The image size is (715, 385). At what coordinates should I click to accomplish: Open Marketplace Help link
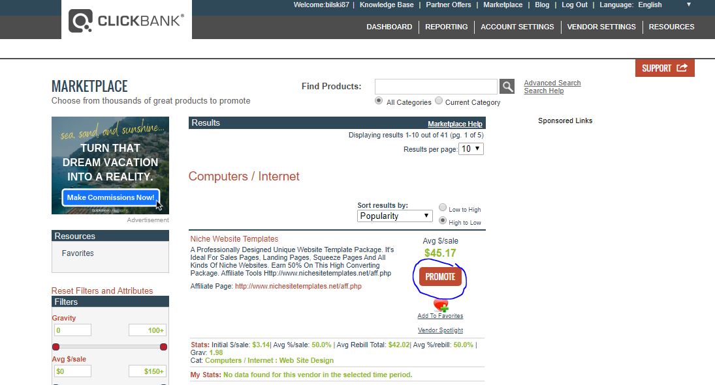click(x=454, y=124)
